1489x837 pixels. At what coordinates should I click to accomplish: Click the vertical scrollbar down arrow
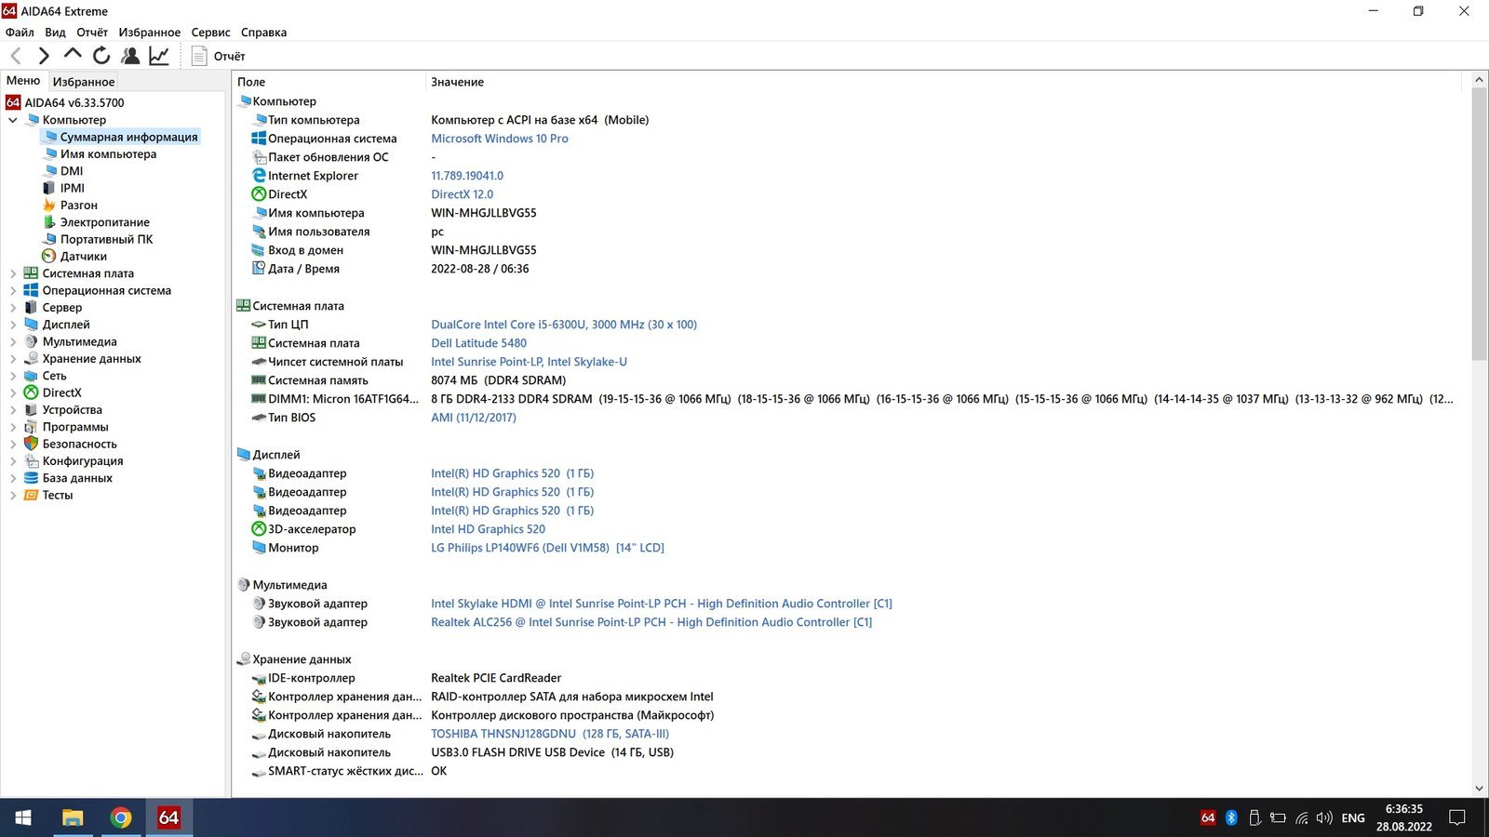click(x=1479, y=788)
